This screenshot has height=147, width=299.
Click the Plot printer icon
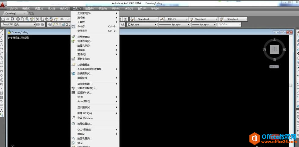tap(18, 19)
